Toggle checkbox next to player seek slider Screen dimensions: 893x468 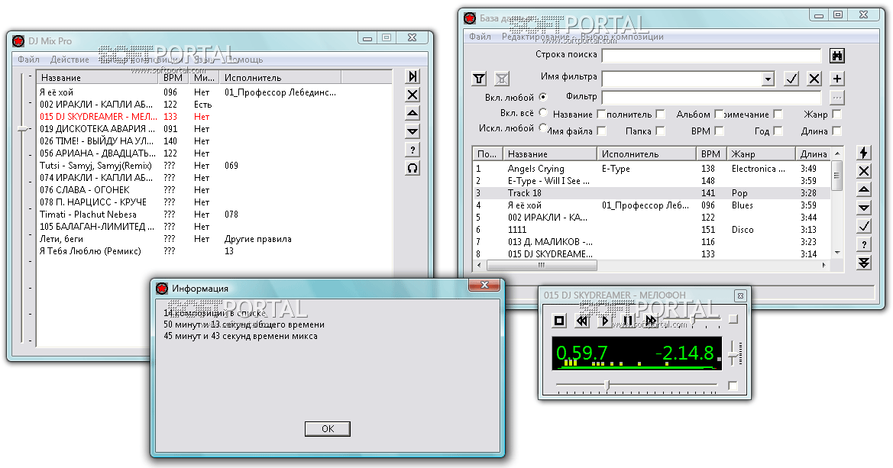pyautogui.click(x=733, y=386)
